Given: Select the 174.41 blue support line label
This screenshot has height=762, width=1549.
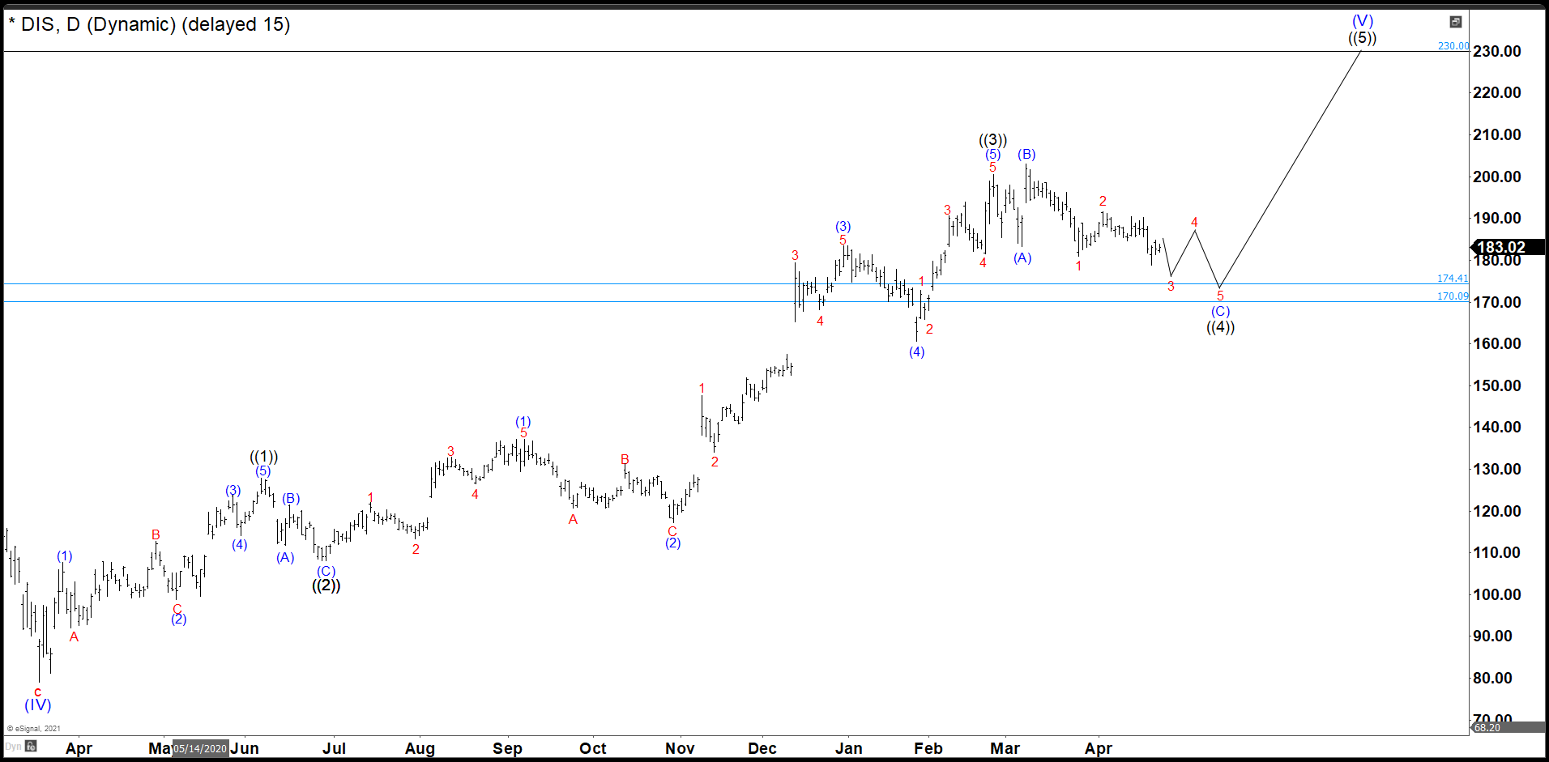Looking at the screenshot, I should [1452, 279].
